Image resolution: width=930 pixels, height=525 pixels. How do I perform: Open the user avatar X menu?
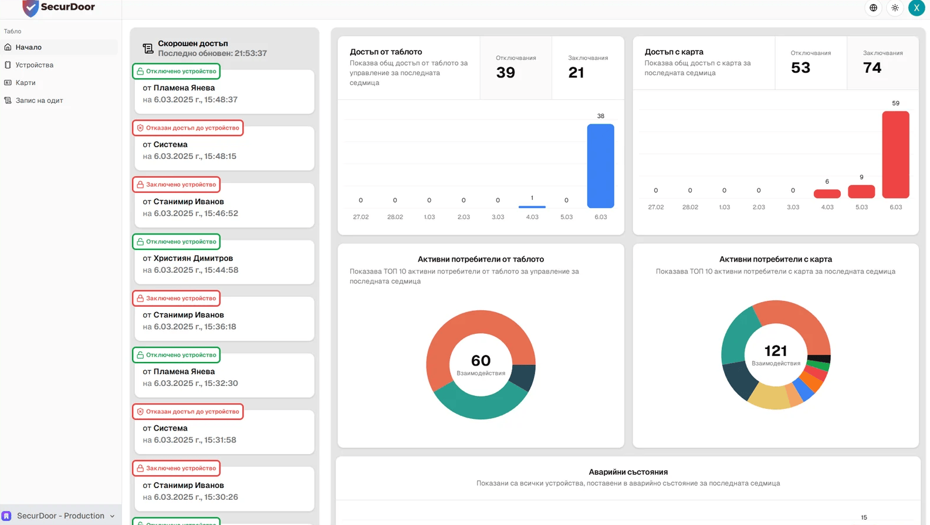917,8
